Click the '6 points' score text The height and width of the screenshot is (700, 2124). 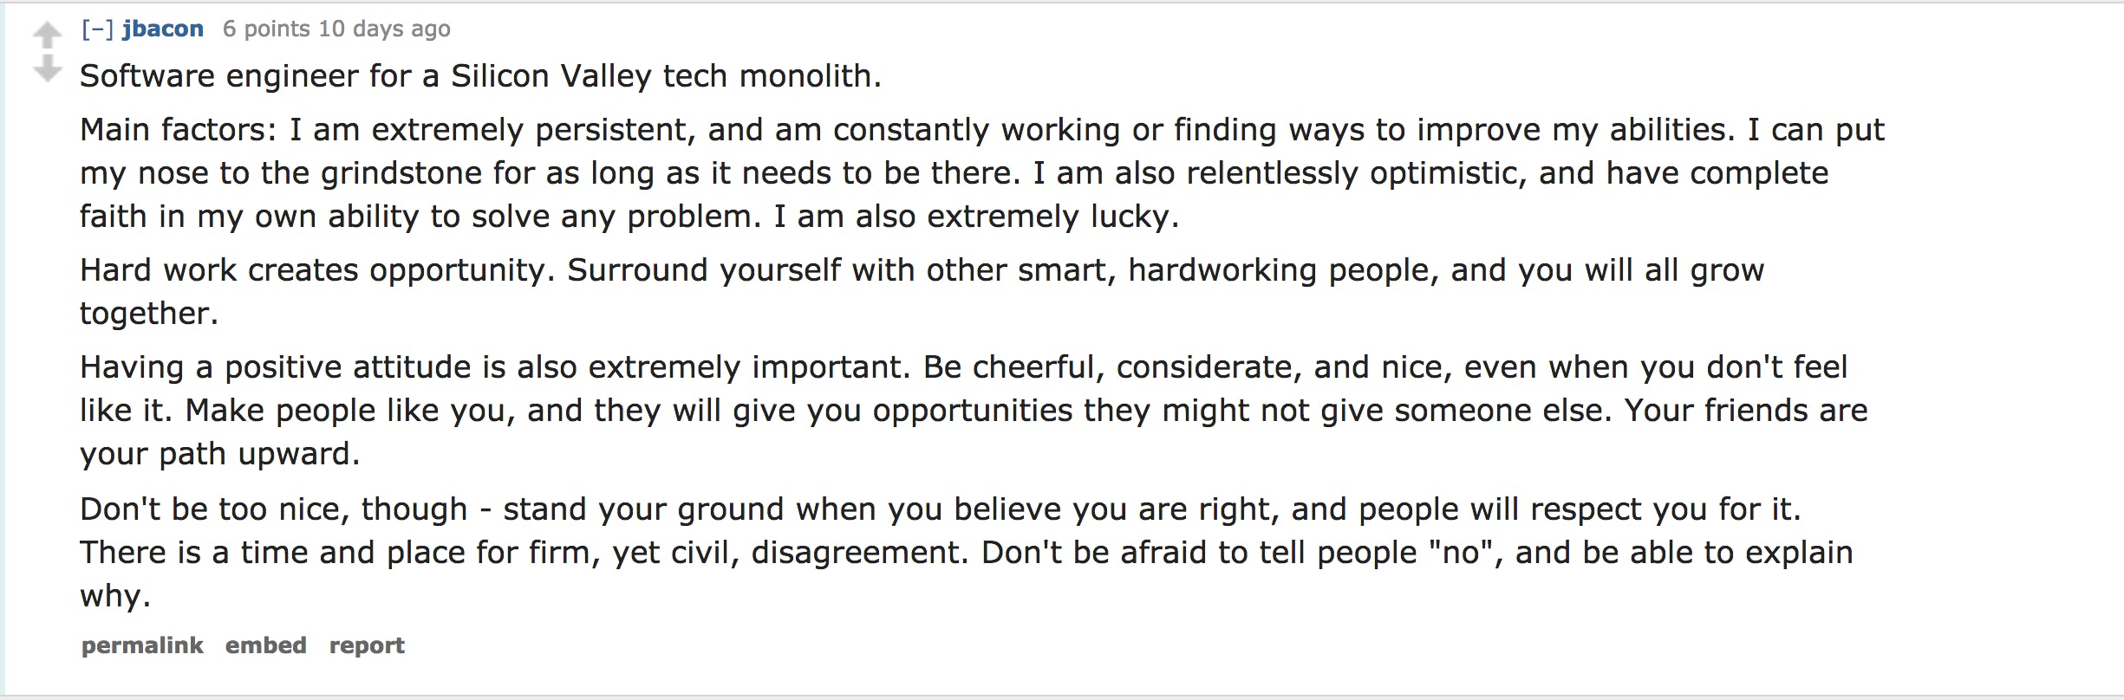[x=266, y=29]
